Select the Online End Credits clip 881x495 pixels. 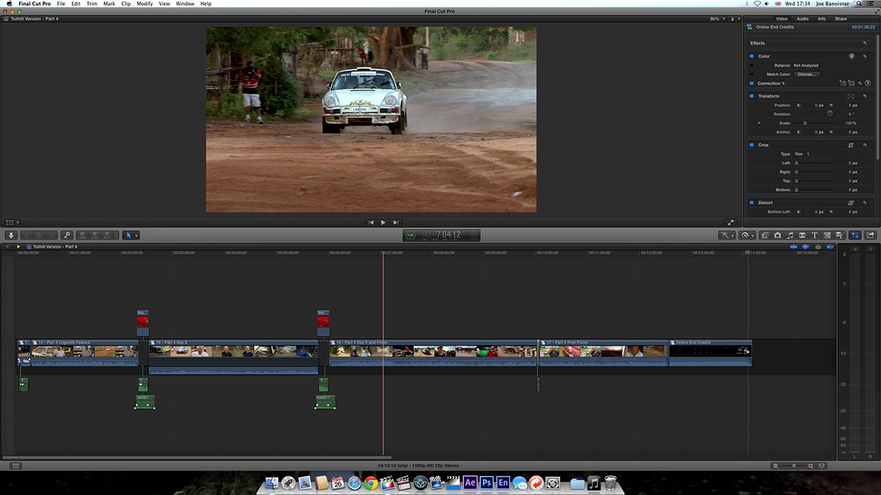pos(710,352)
